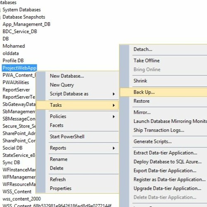Select PWA_Content database
The width and height of the screenshot is (207, 207).
(x=19, y=75)
